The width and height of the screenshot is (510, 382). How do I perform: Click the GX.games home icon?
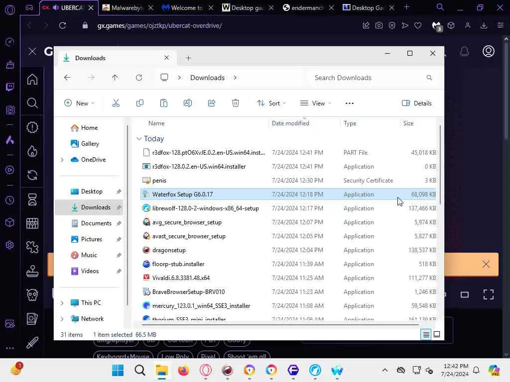[32, 79]
